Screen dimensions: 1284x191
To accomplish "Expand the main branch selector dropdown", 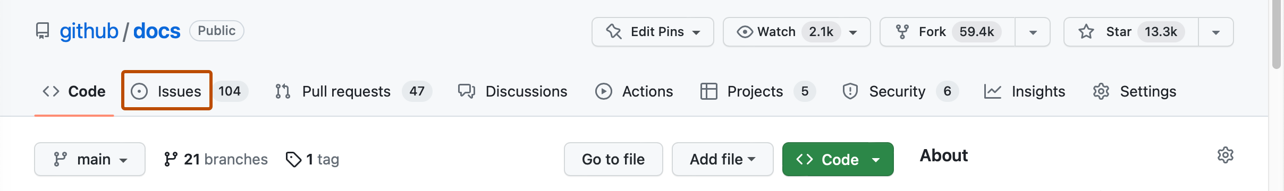I will tap(90, 159).
